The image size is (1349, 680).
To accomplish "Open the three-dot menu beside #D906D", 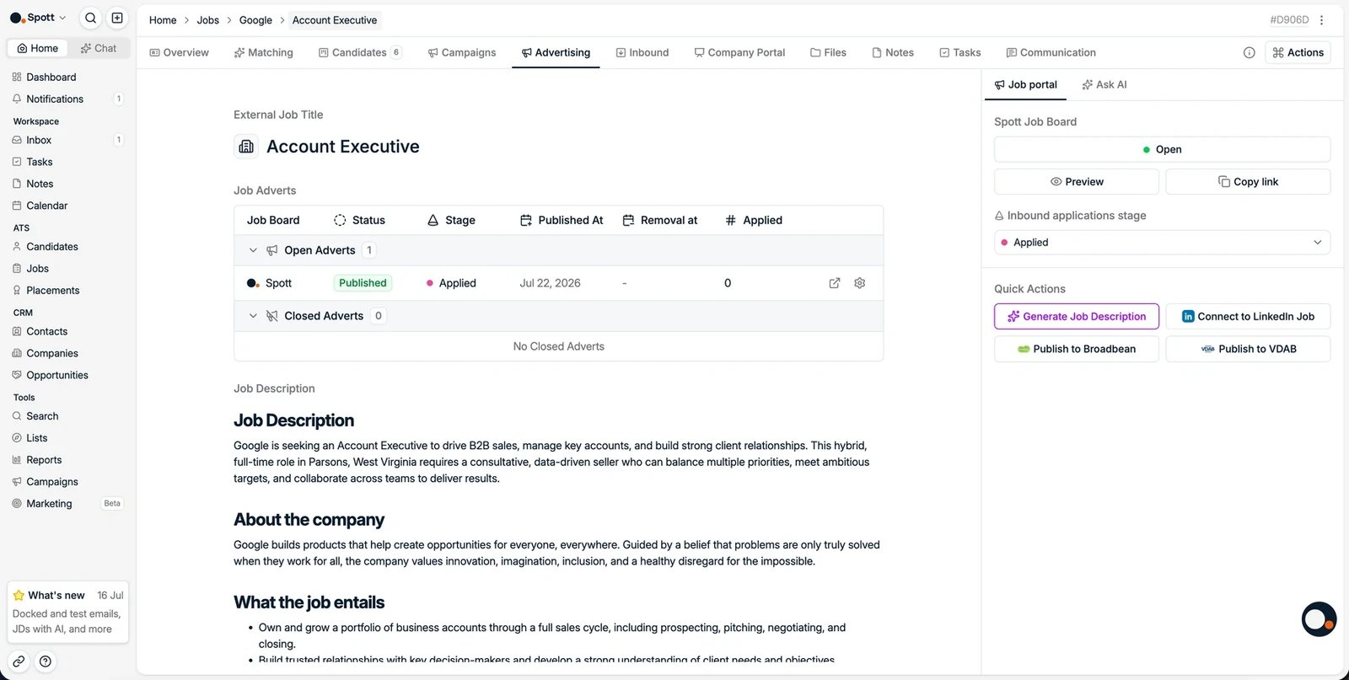I will [1321, 20].
